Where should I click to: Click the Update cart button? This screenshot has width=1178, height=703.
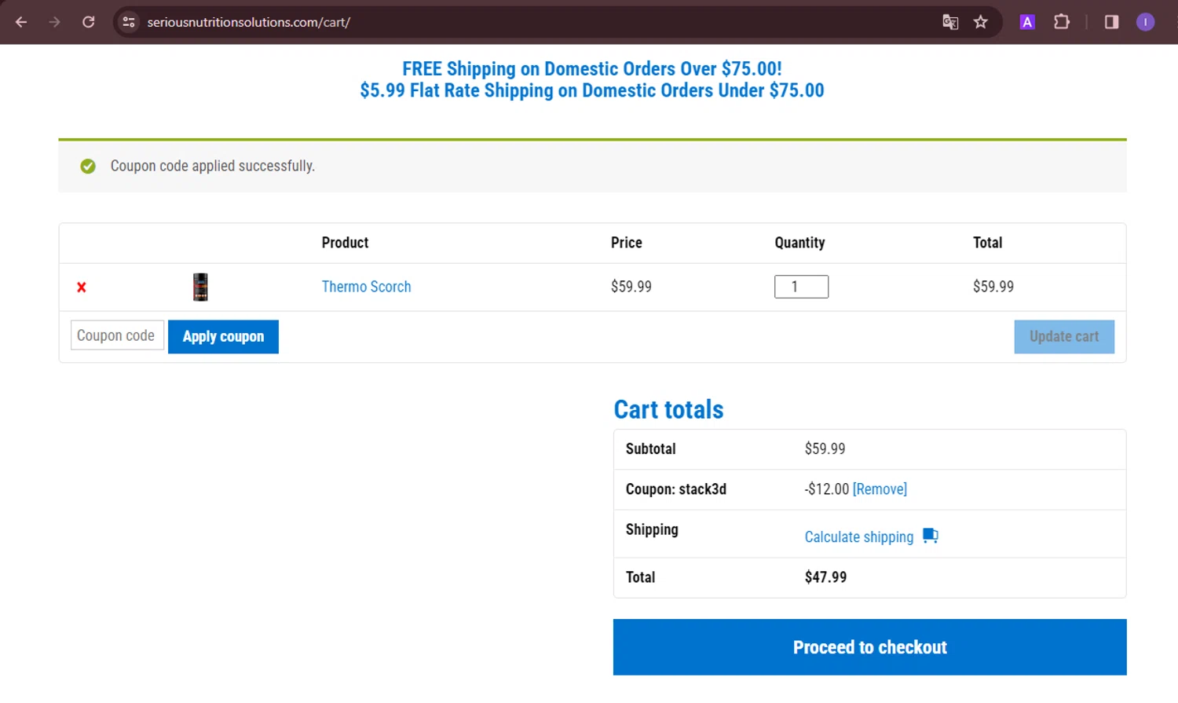pos(1063,336)
